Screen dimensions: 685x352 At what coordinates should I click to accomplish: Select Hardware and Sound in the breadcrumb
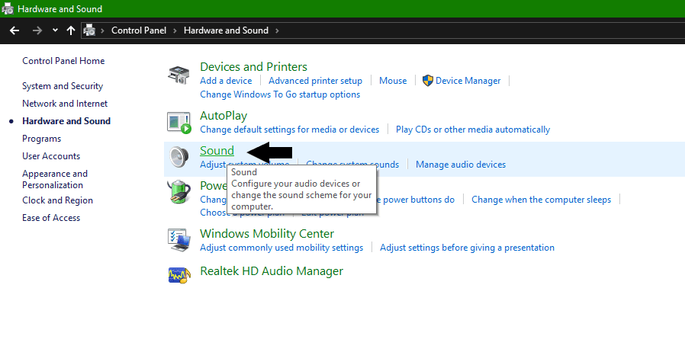[x=226, y=30]
